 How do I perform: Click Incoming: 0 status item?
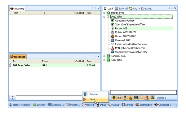coord(144,105)
